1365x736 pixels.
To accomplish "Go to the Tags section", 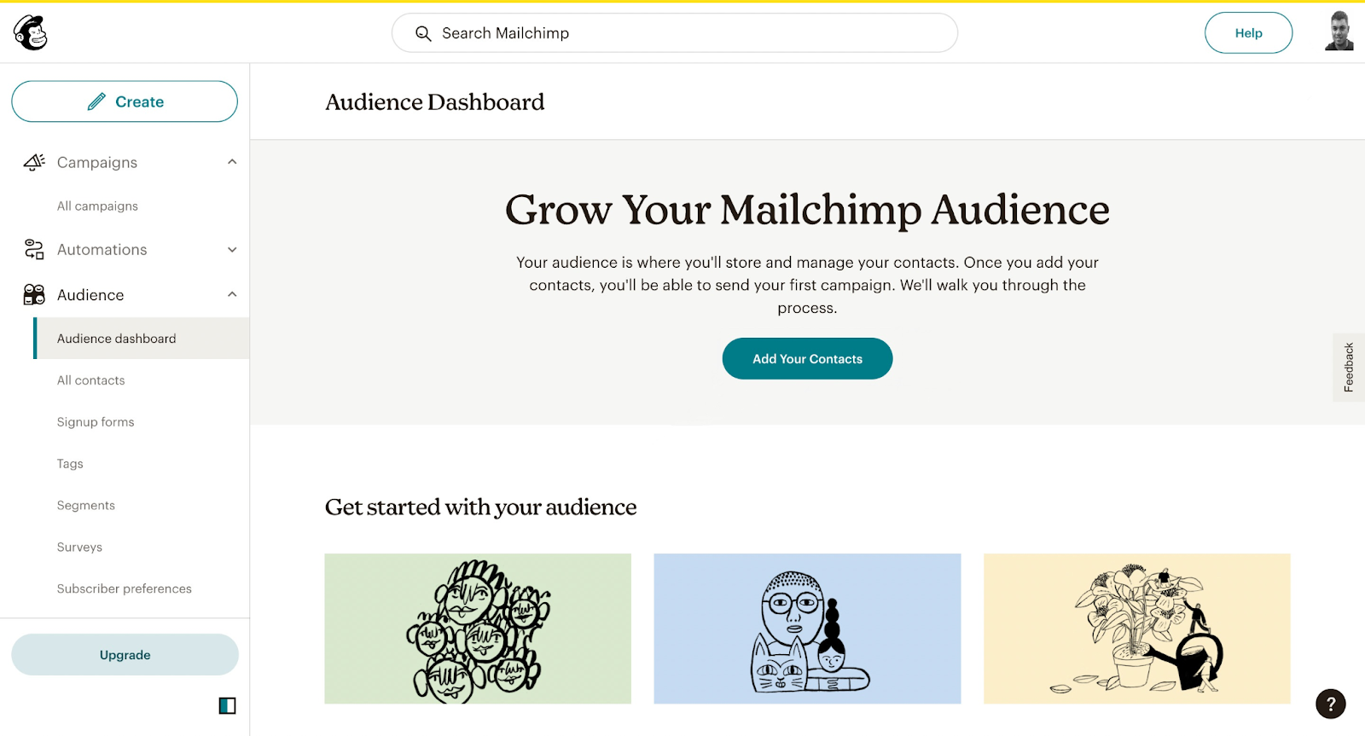I will click(69, 463).
